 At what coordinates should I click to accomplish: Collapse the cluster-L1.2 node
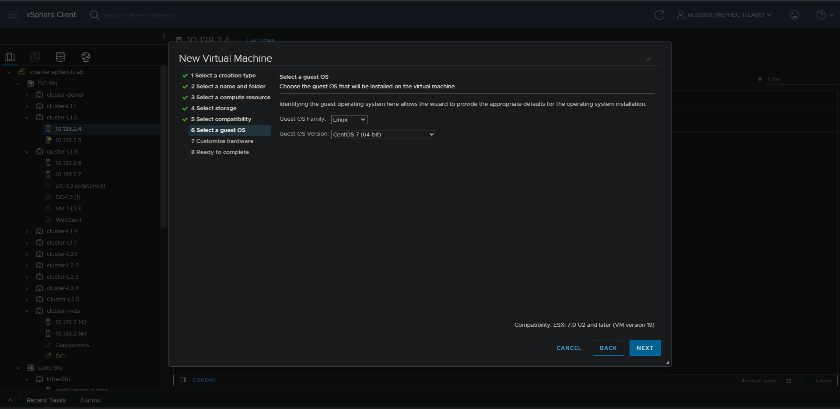tap(27, 118)
